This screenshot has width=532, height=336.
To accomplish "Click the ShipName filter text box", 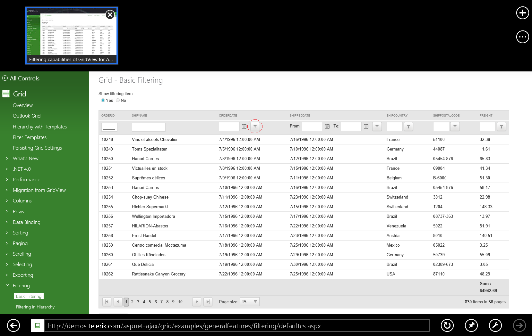I will (149, 127).
